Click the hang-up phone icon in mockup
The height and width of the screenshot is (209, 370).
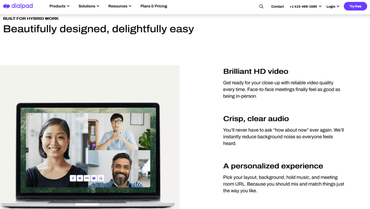click(87, 178)
